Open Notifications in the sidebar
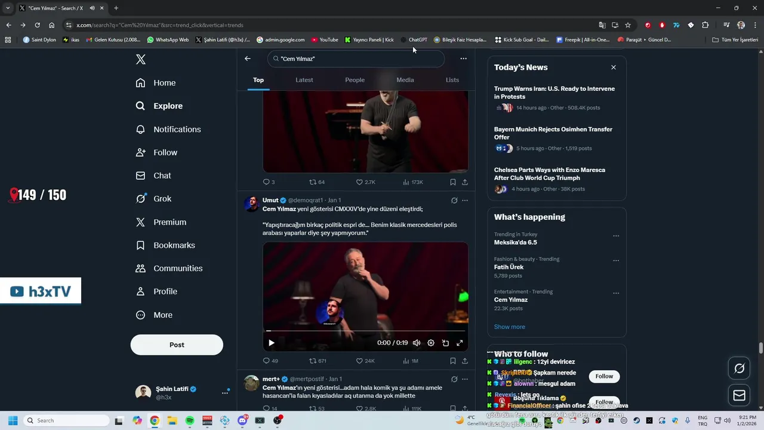The image size is (764, 430). point(168,129)
